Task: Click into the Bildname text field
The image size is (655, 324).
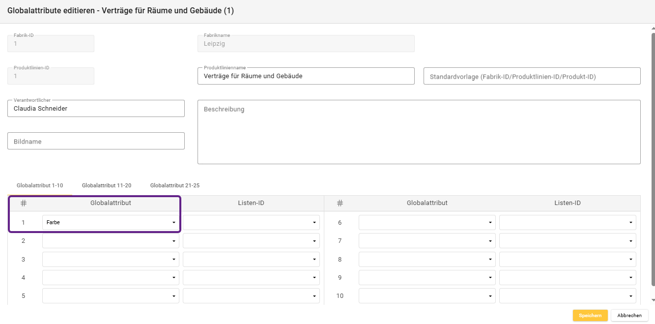Action: click(x=96, y=142)
